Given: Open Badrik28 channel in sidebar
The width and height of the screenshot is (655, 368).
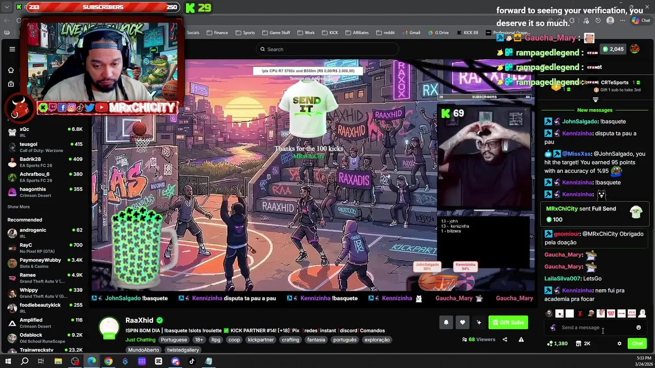Looking at the screenshot, I should click(x=45, y=162).
